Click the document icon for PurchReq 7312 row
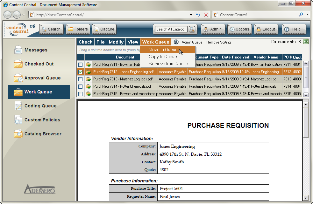313x204 pixels. [88, 72]
